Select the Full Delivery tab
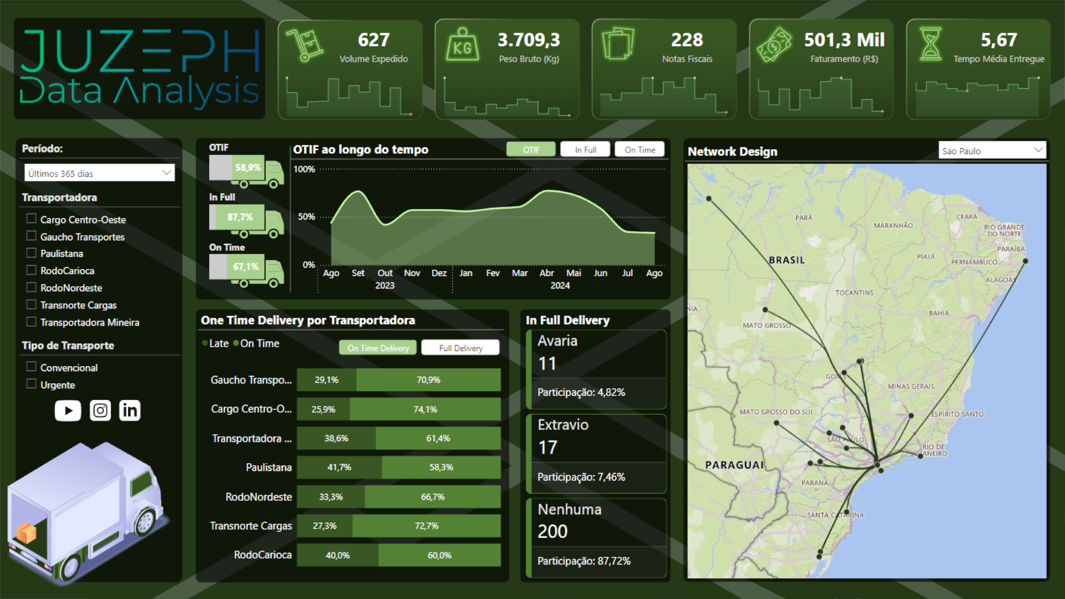The height and width of the screenshot is (599, 1065). (x=460, y=348)
